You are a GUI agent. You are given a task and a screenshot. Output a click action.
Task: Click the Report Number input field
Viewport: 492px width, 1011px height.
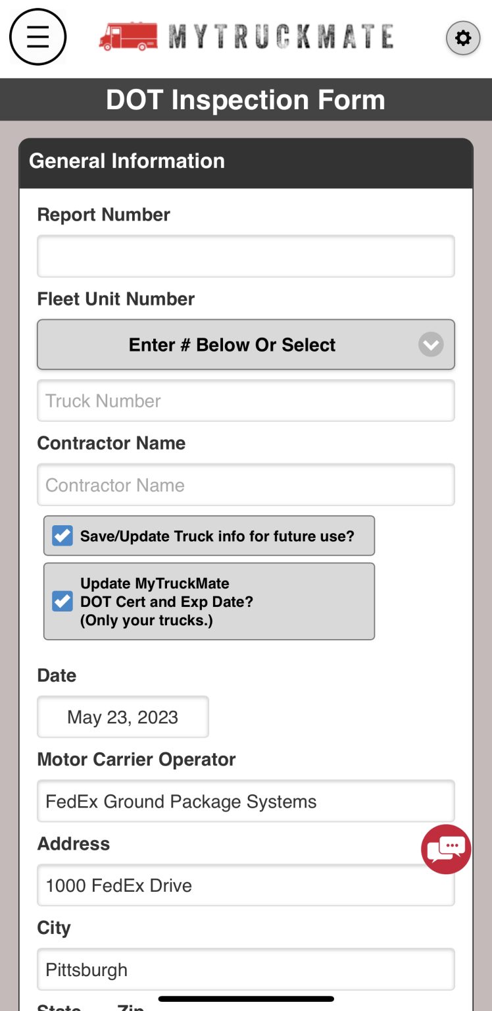tap(246, 256)
